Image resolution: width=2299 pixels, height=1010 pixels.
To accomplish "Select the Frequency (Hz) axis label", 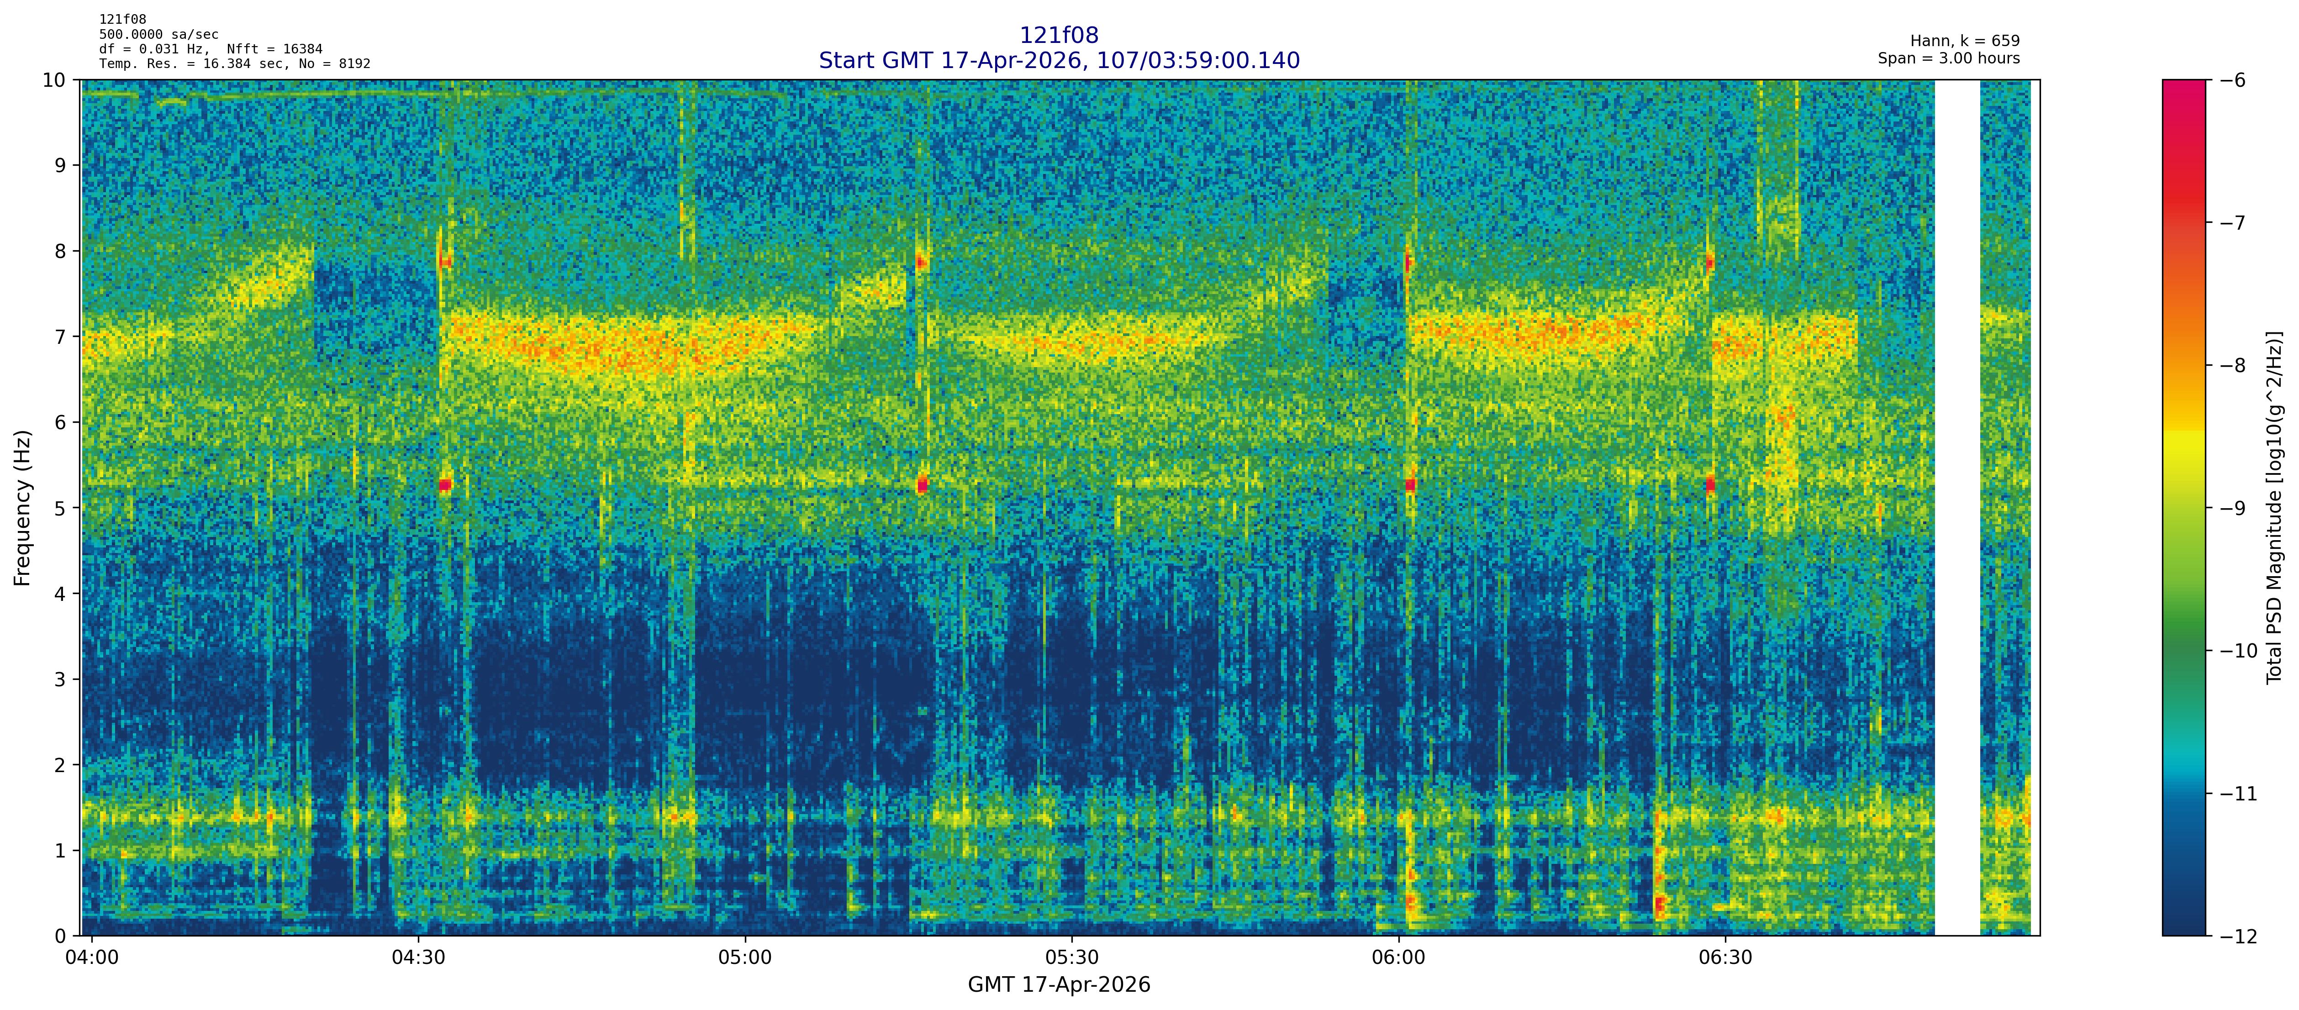I will [x=22, y=508].
